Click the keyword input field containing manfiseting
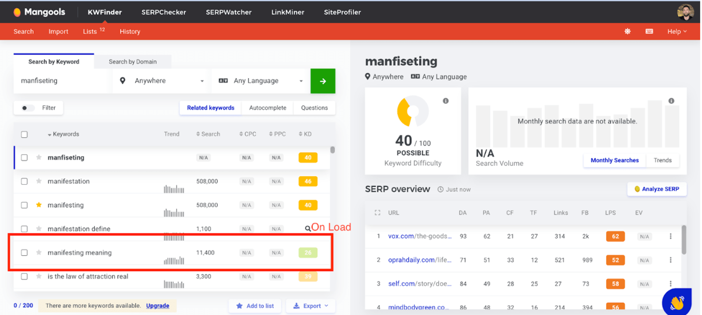Screen dimensions: 702x315 63,81
